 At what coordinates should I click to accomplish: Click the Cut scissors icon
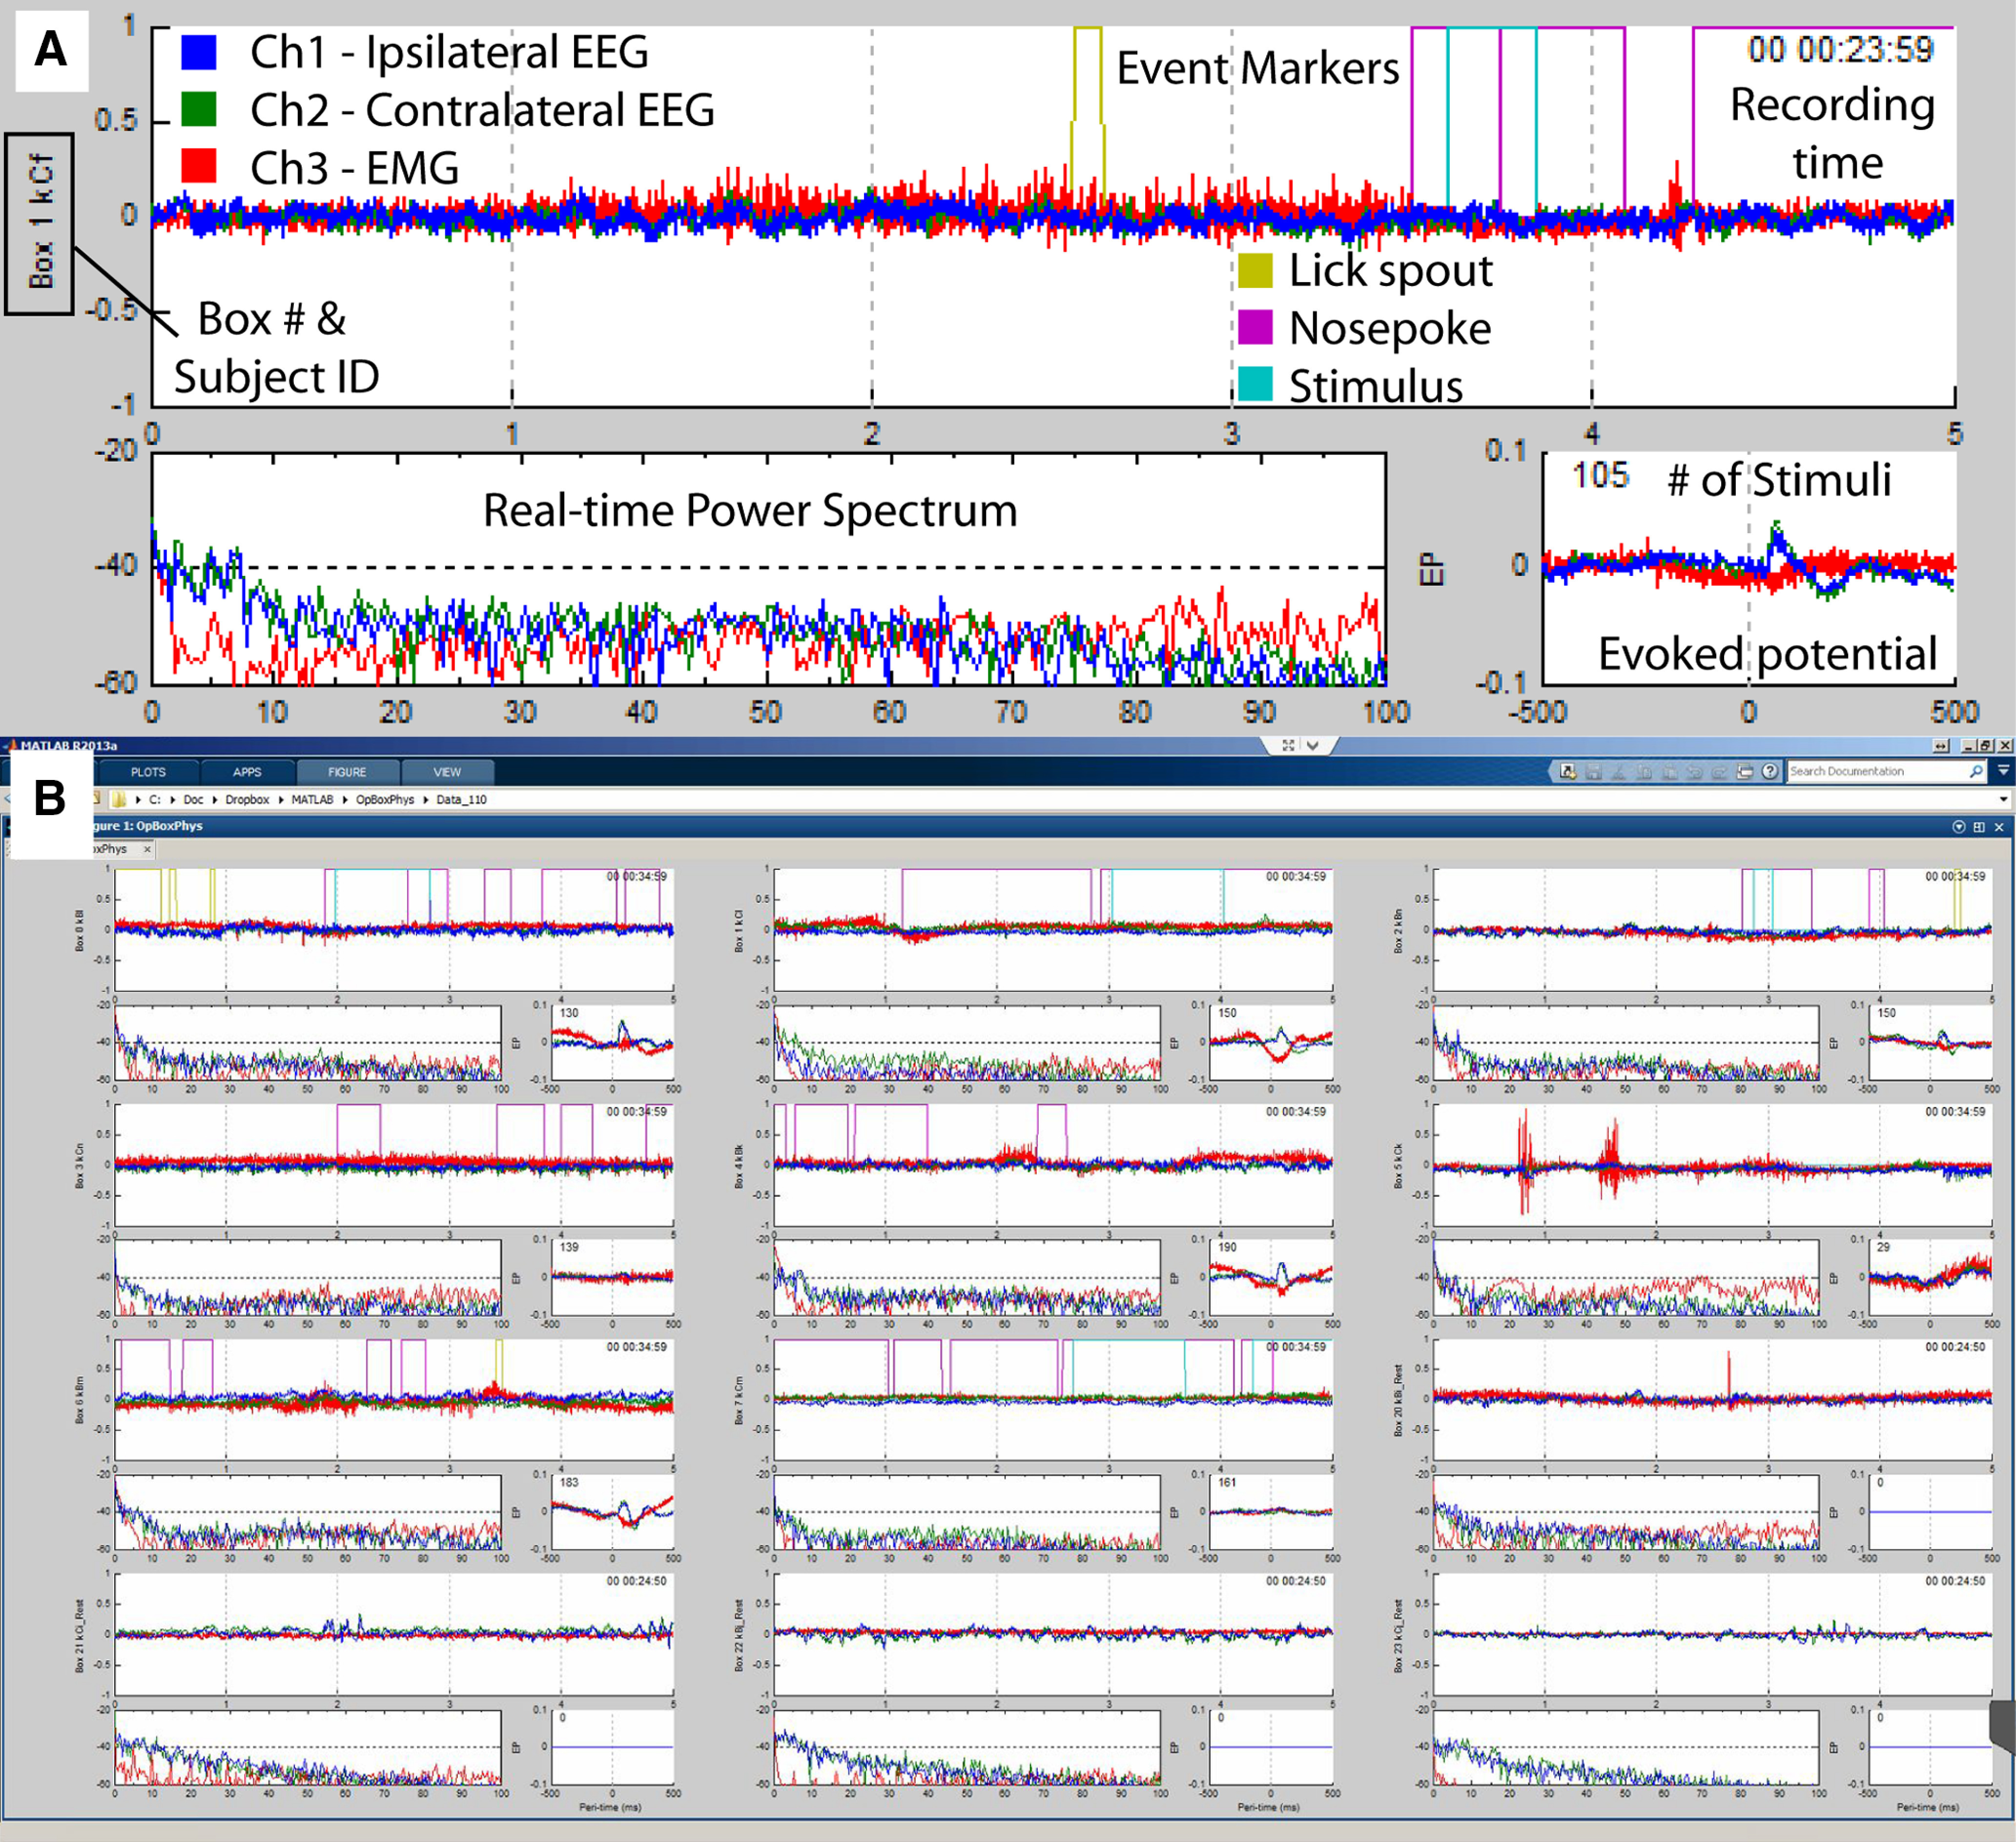click(x=1619, y=772)
